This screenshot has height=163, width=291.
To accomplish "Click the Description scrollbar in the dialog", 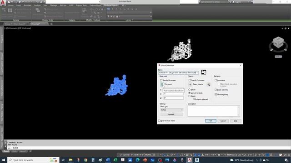I will point(238,111).
